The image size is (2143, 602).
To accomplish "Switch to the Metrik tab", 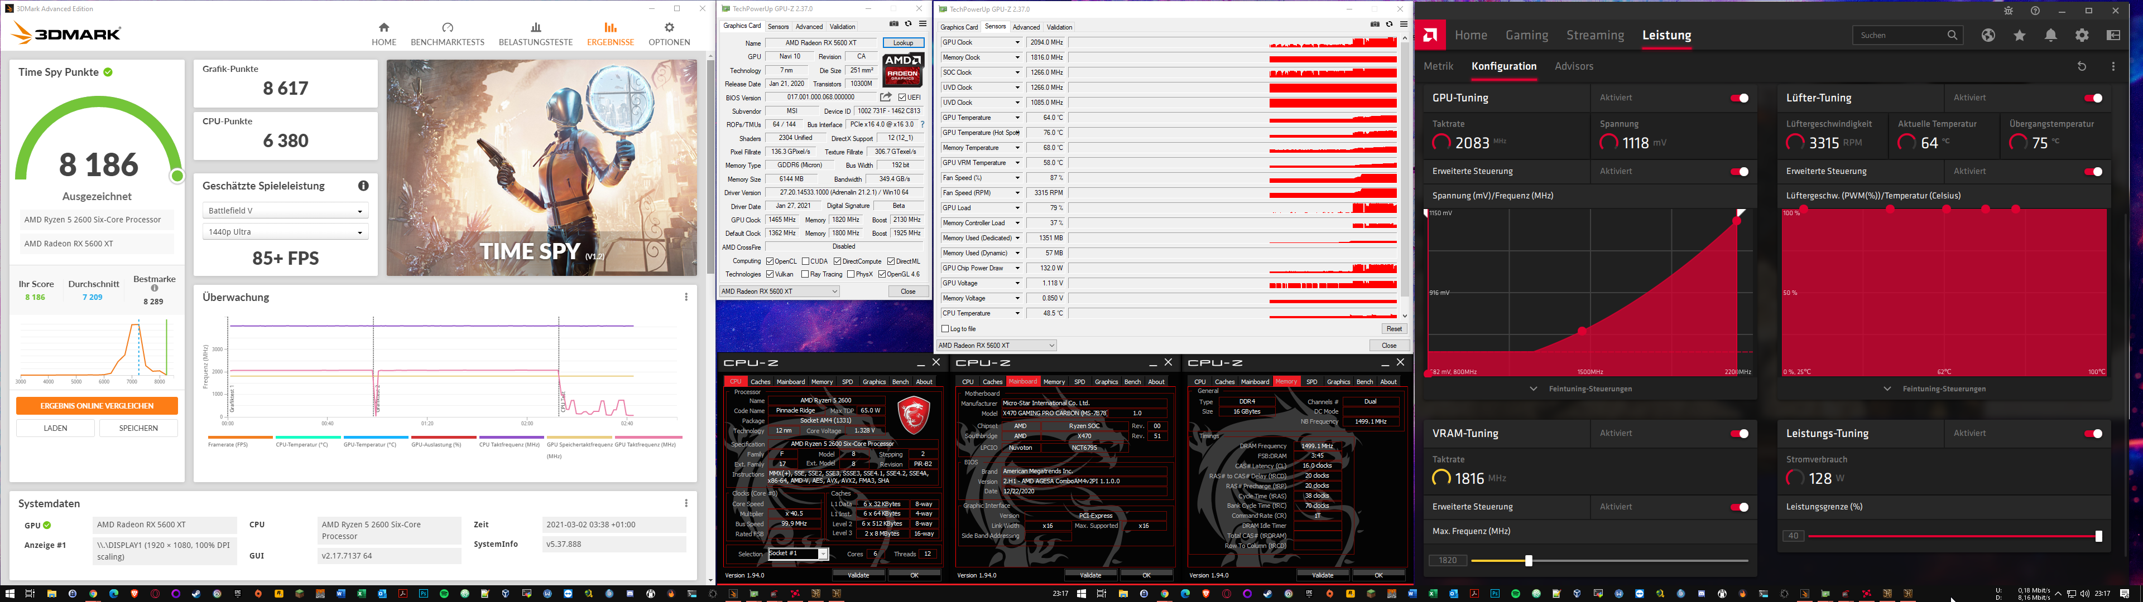I will pos(1438,66).
